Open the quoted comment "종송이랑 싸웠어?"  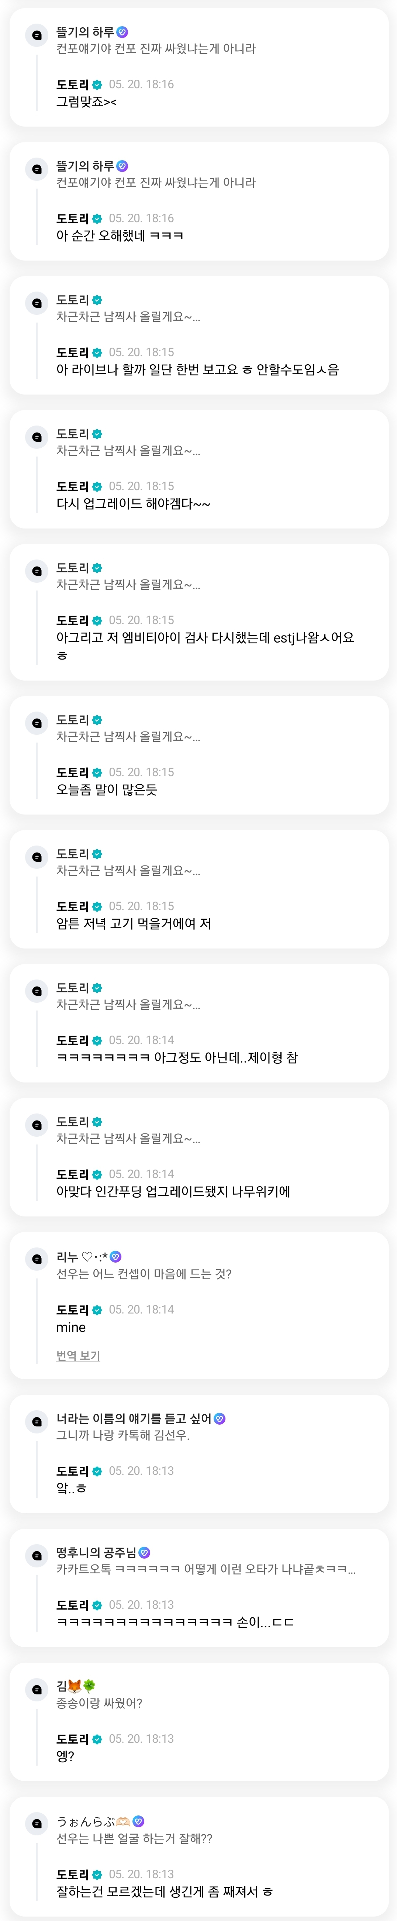(99, 1703)
